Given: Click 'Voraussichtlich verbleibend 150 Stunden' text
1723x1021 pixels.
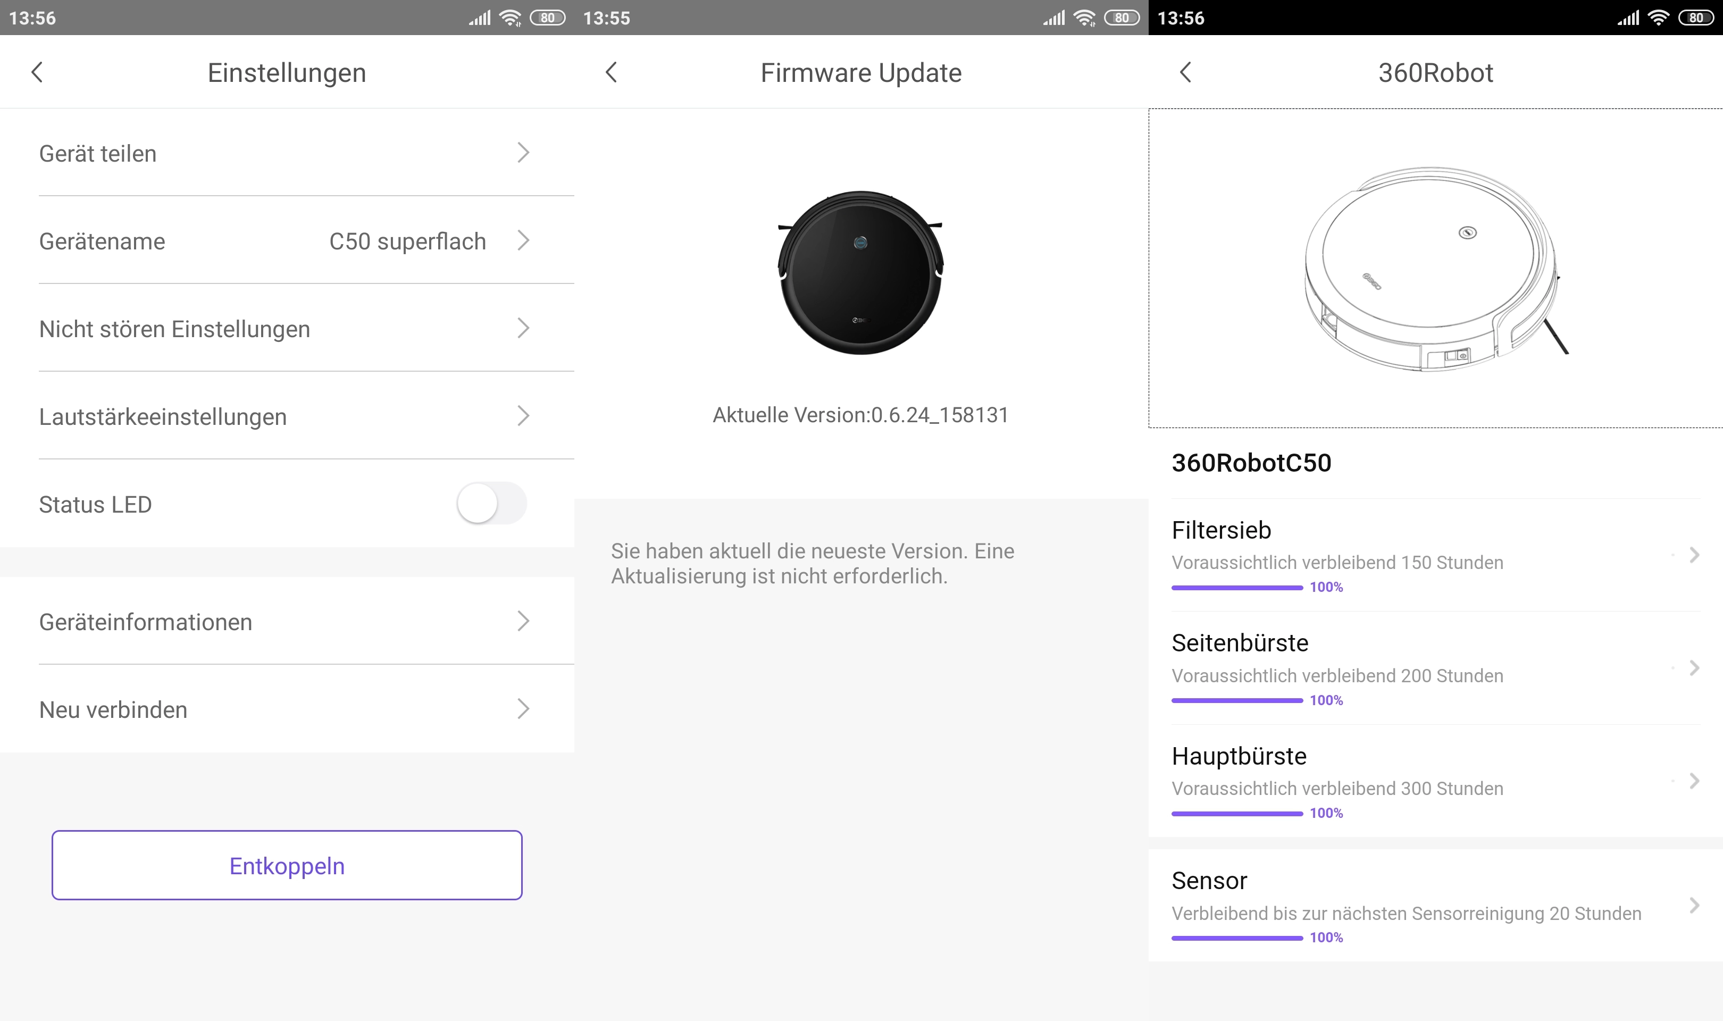Looking at the screenshot, I should [x=1337, y=562].
